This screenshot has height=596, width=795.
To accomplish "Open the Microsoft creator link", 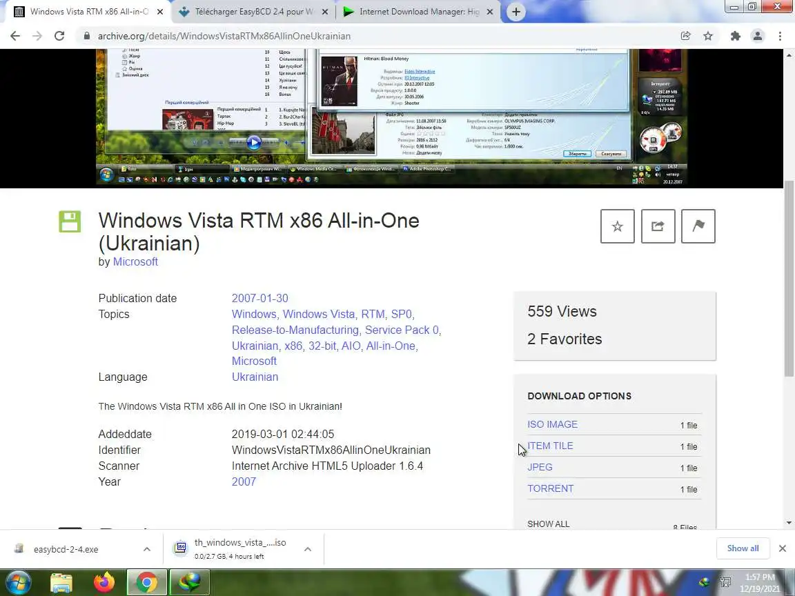I will pyautogui.click(x=135, y=261).
